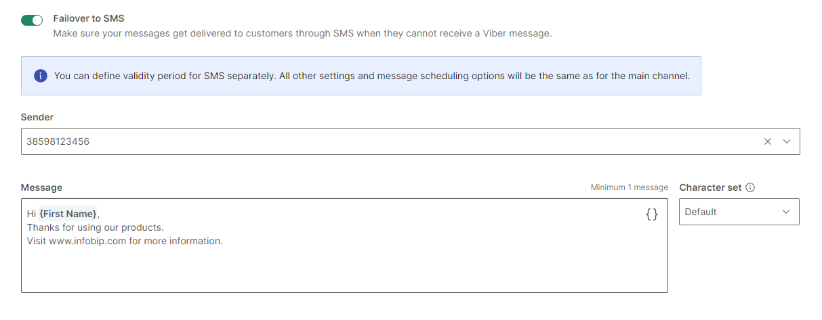Click the "Failover to SMS" heading label
The width and height of the screenshot is (822, 320).
click(89, 18)
